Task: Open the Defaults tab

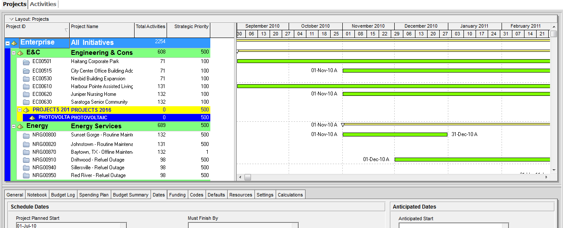Action: [x=216, y=195]
